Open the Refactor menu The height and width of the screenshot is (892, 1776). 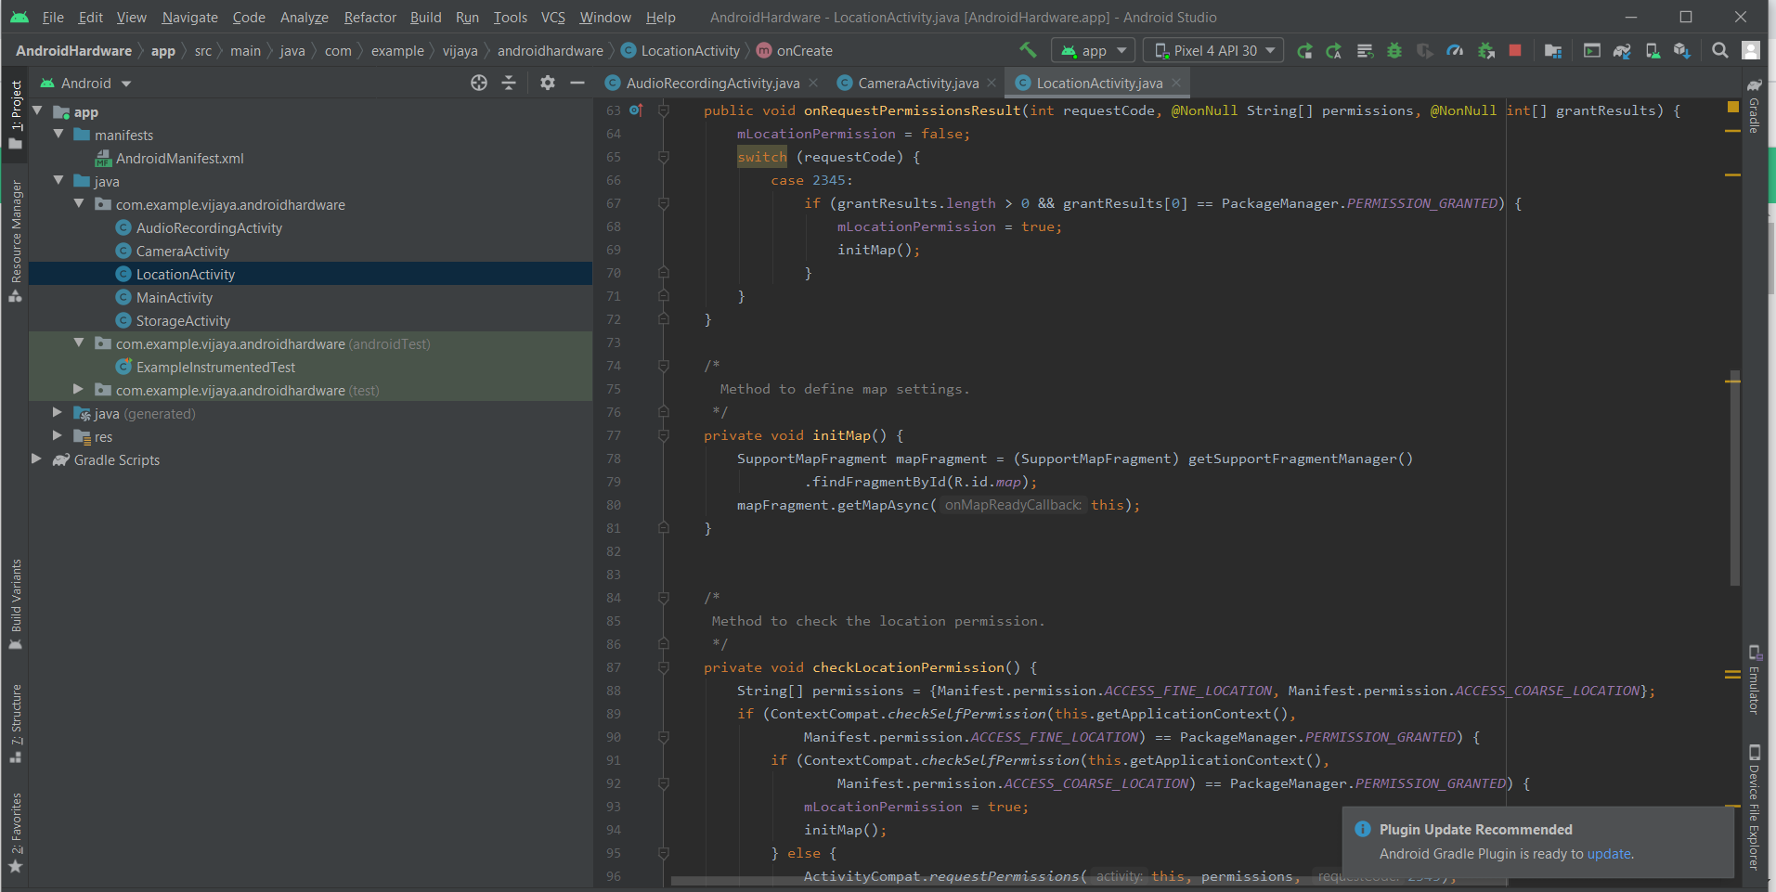[369, 17]
